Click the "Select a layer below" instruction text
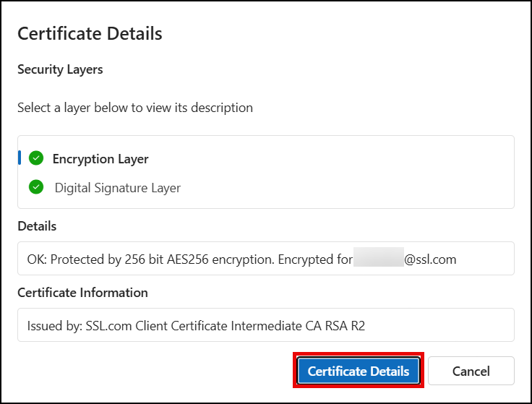The image size is (532, 404). pyautogui.click(x=135, y=108)
